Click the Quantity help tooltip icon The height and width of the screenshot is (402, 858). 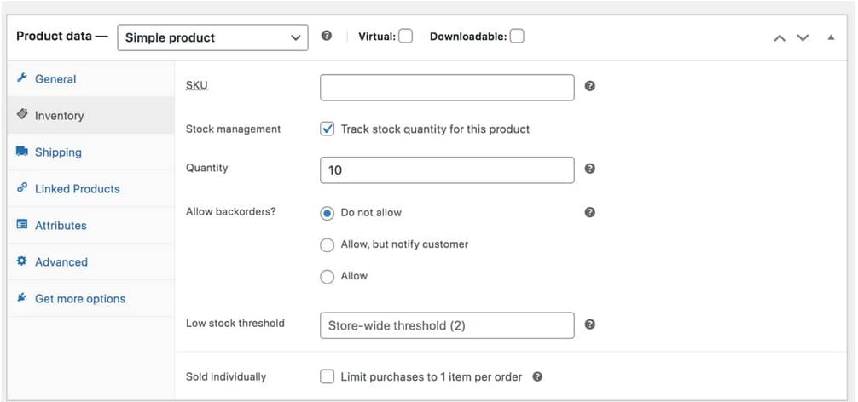589,169
